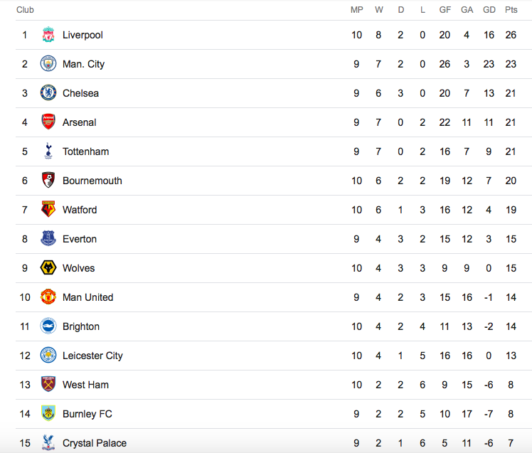Select the MP column header
The image size is (532, 453).
pyautogui.click(x=356, y=10)
